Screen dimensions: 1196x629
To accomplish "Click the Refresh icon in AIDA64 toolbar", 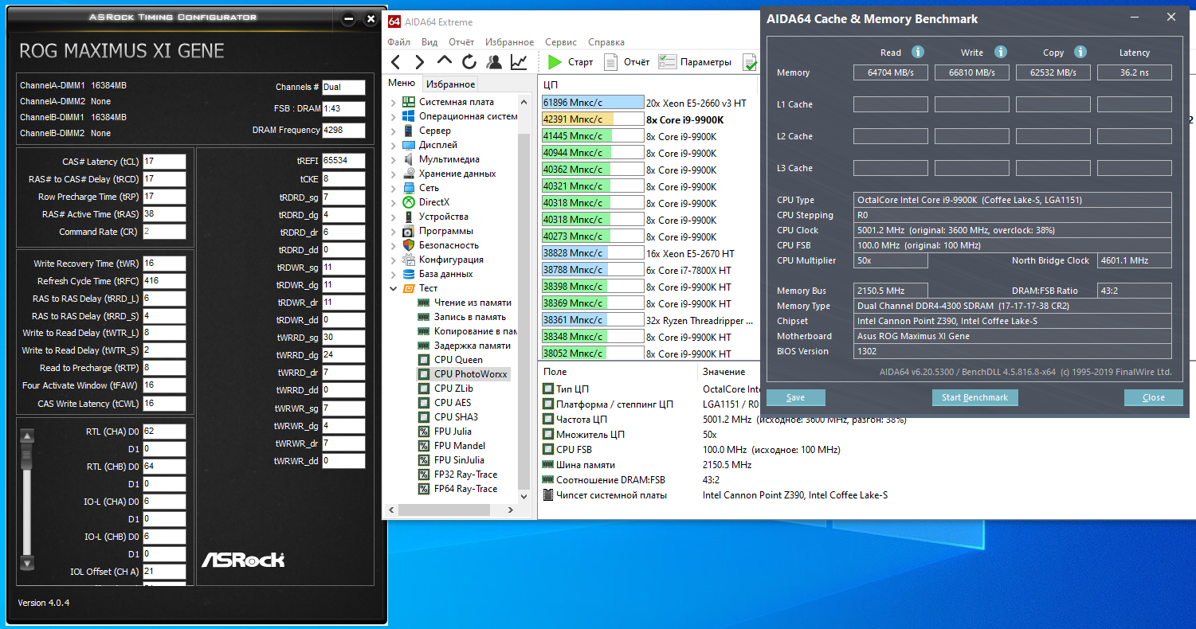I will (469, 62).
